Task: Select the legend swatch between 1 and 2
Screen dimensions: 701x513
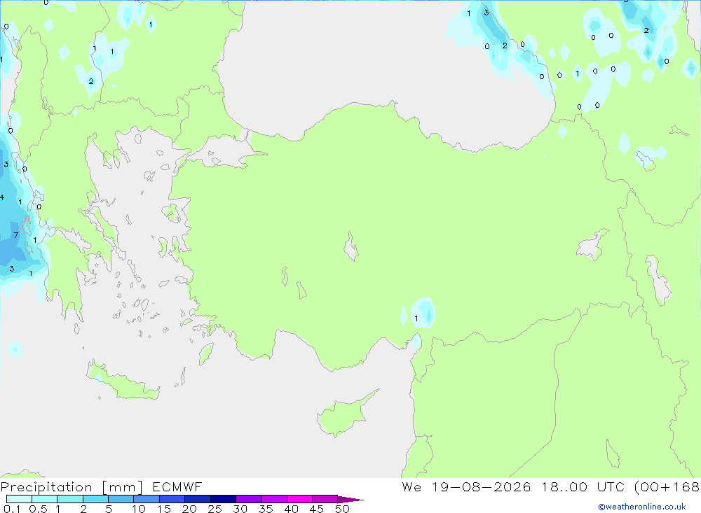Action: 69,499
